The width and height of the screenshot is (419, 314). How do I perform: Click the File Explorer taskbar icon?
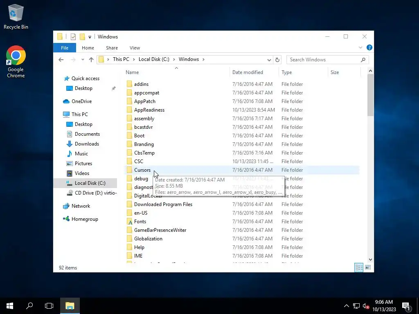click(70, 306)
